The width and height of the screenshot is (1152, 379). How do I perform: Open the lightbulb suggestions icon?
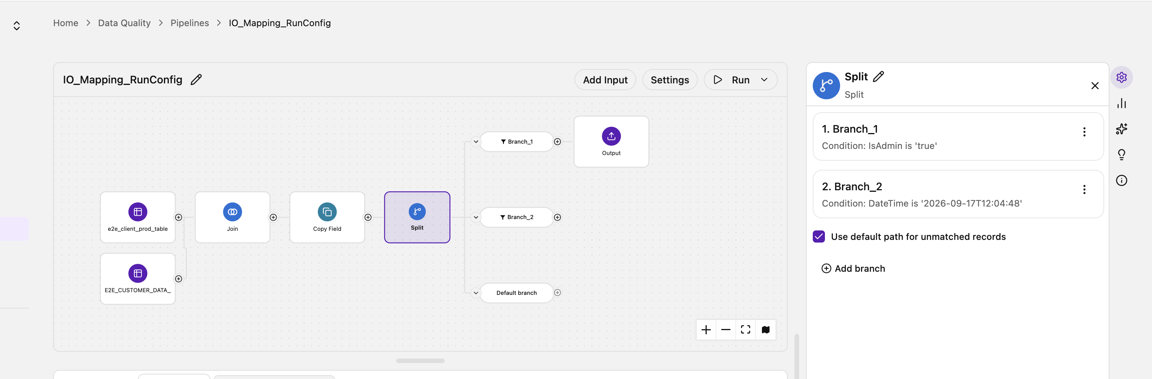click(1121, 155)
